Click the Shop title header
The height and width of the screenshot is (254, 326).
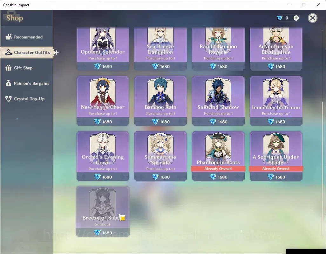pyautogui.click(x=15, y=18)
